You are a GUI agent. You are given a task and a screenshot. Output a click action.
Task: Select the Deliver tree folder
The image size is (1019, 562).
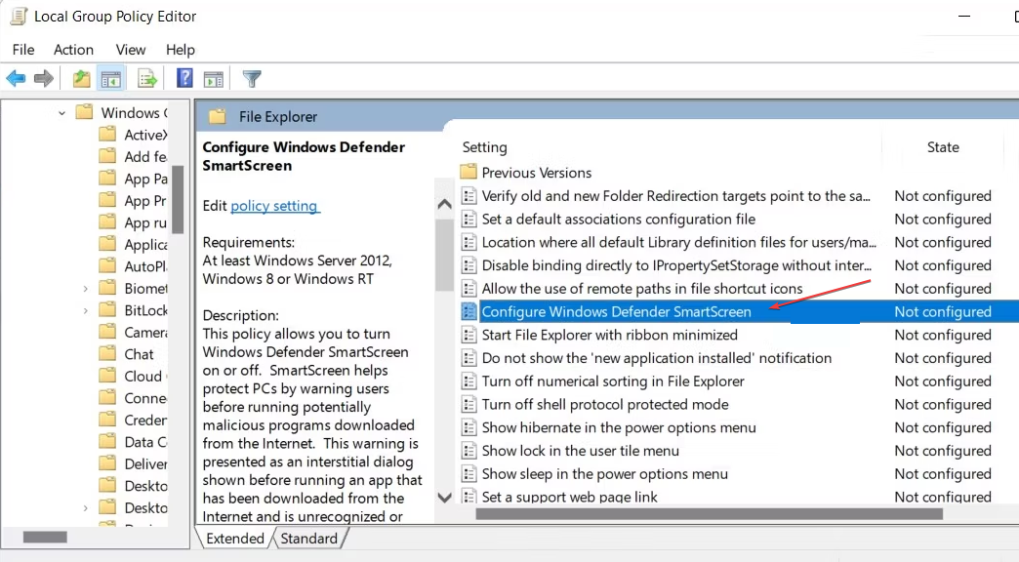tap(145, 463)
